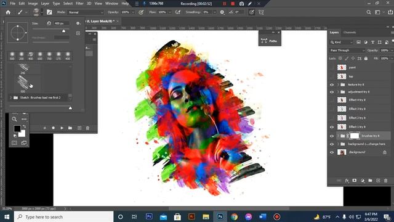This screenshot has width=394, height=222.
Task: Select the Brush tool preset icon
Action: pos(20,12)
